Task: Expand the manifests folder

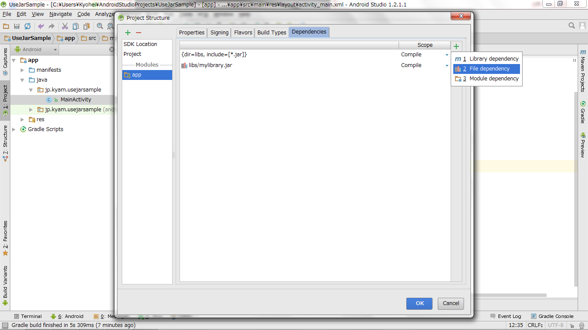Action: tap(22, 70)
